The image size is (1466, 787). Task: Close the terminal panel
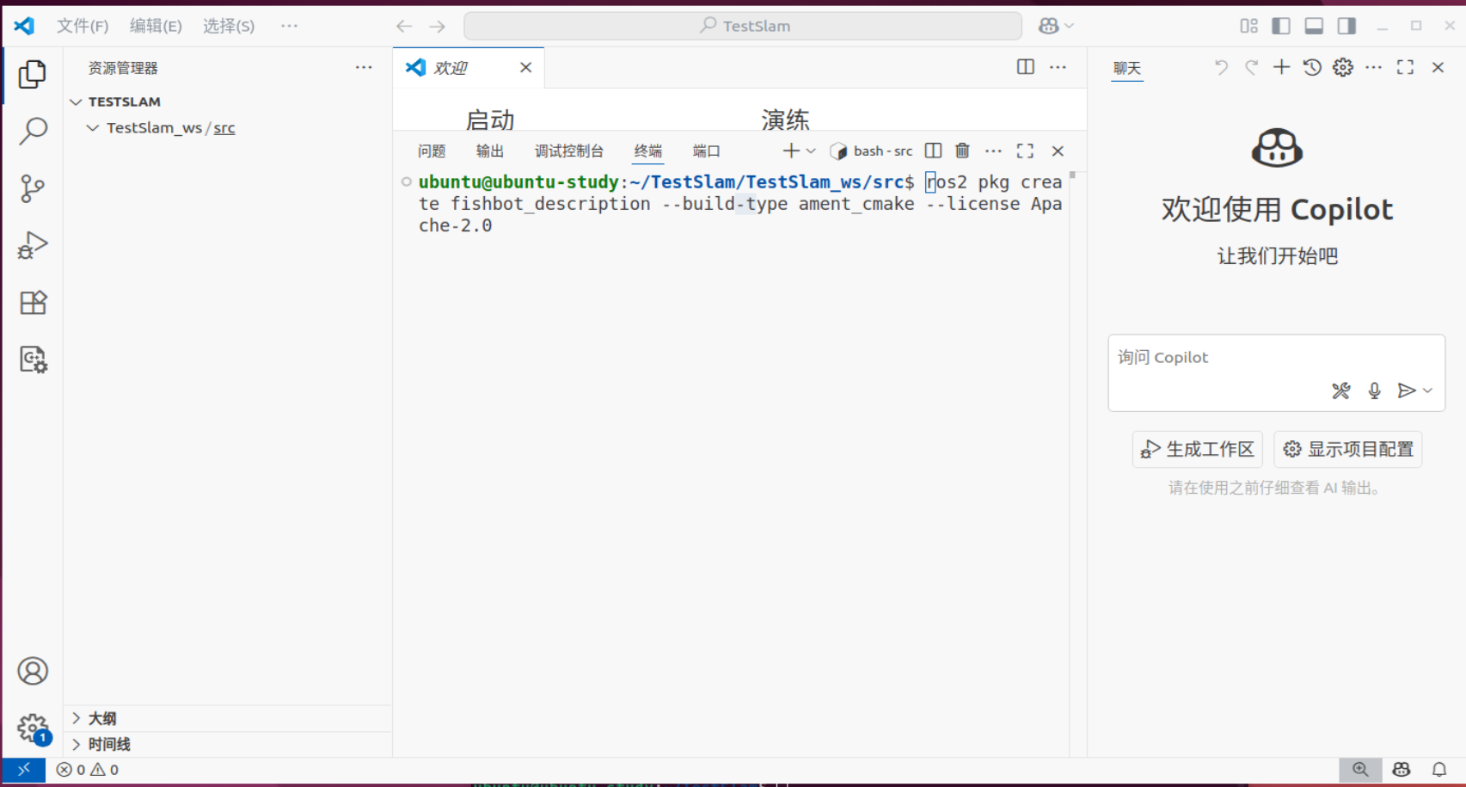[1058, 151]
